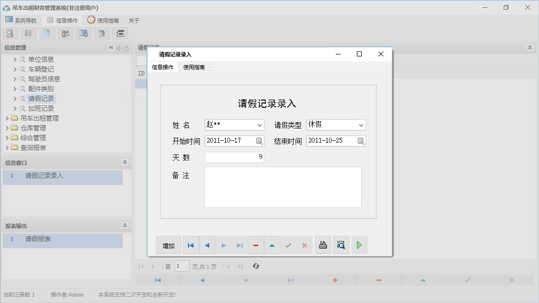Click the monitor display toolbar icon
The height and width of the screenshot is (303, 539).
coord(84,33)
